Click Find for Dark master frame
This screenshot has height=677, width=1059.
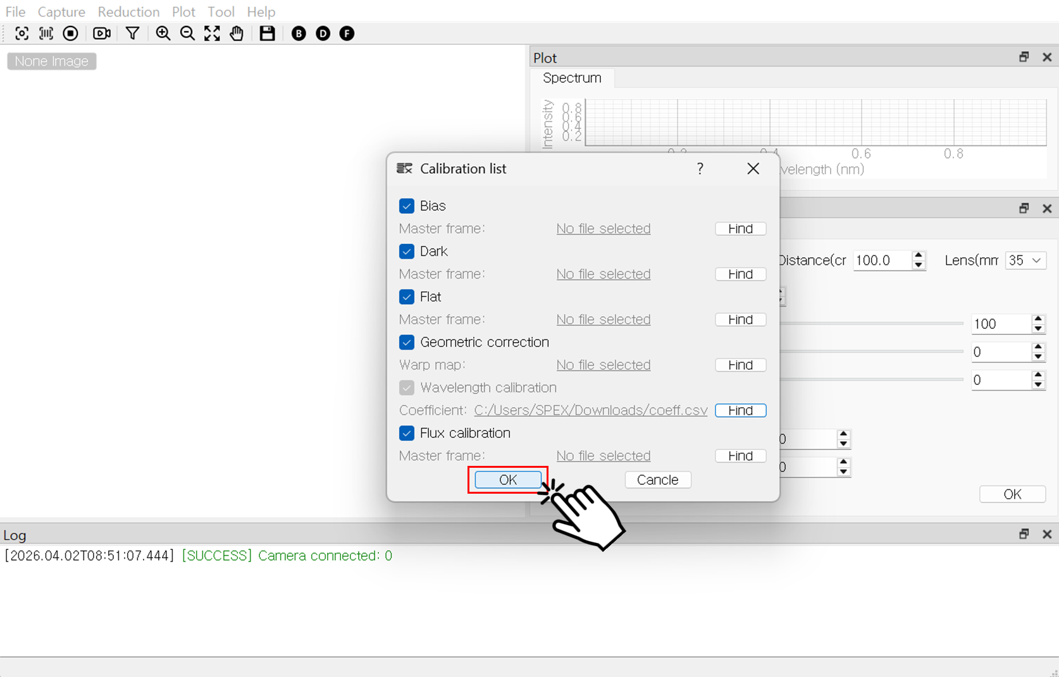740,274
